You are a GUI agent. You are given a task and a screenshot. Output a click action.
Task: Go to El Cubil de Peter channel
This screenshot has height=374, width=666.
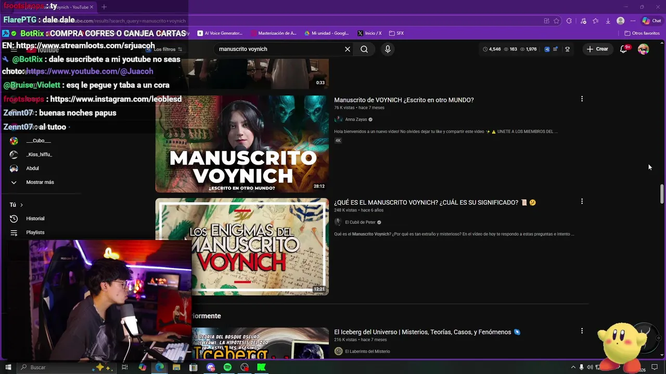click(x=360, y=222)
